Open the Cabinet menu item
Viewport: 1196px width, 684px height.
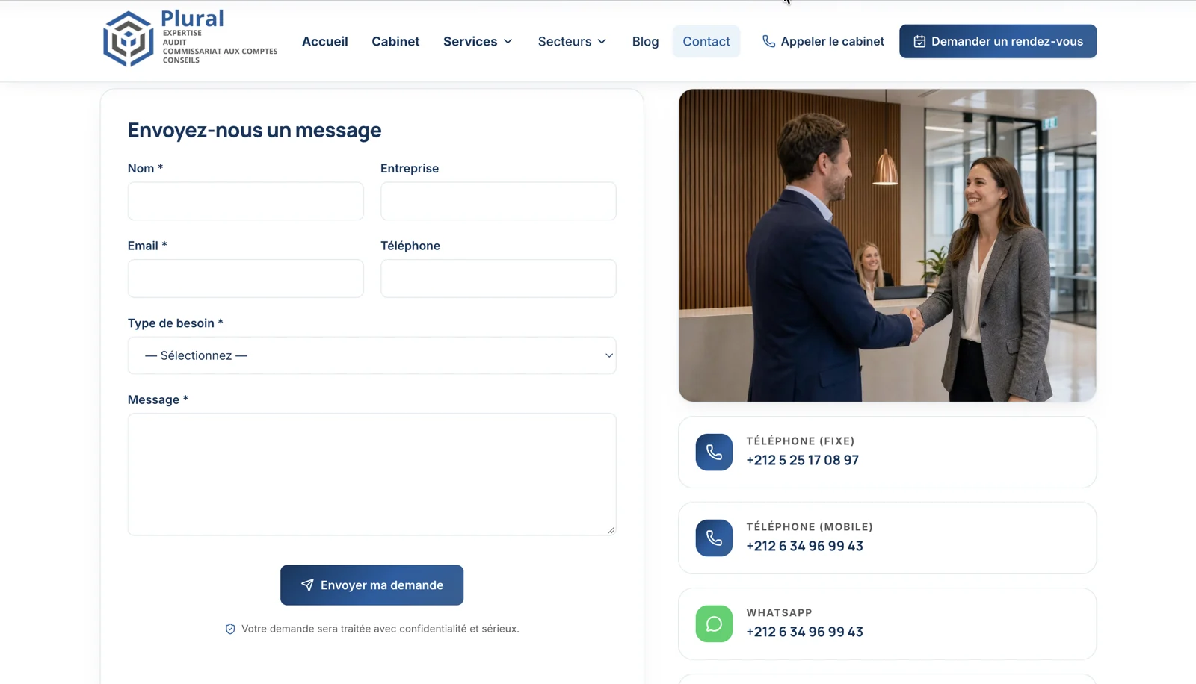[x=395, y=41]
